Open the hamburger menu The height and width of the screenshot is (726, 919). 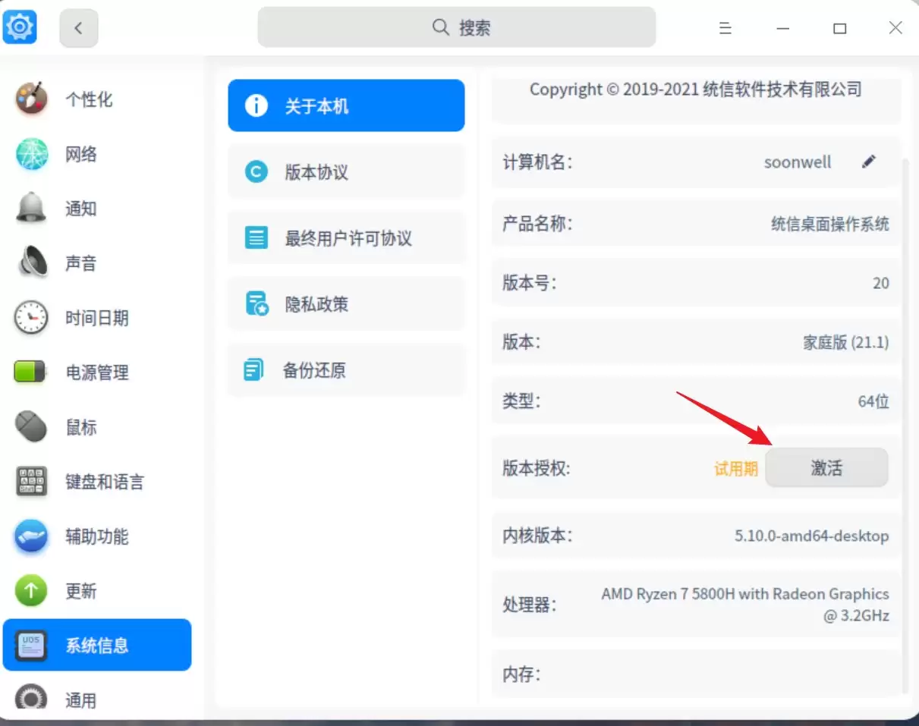[x=725, y=28]
